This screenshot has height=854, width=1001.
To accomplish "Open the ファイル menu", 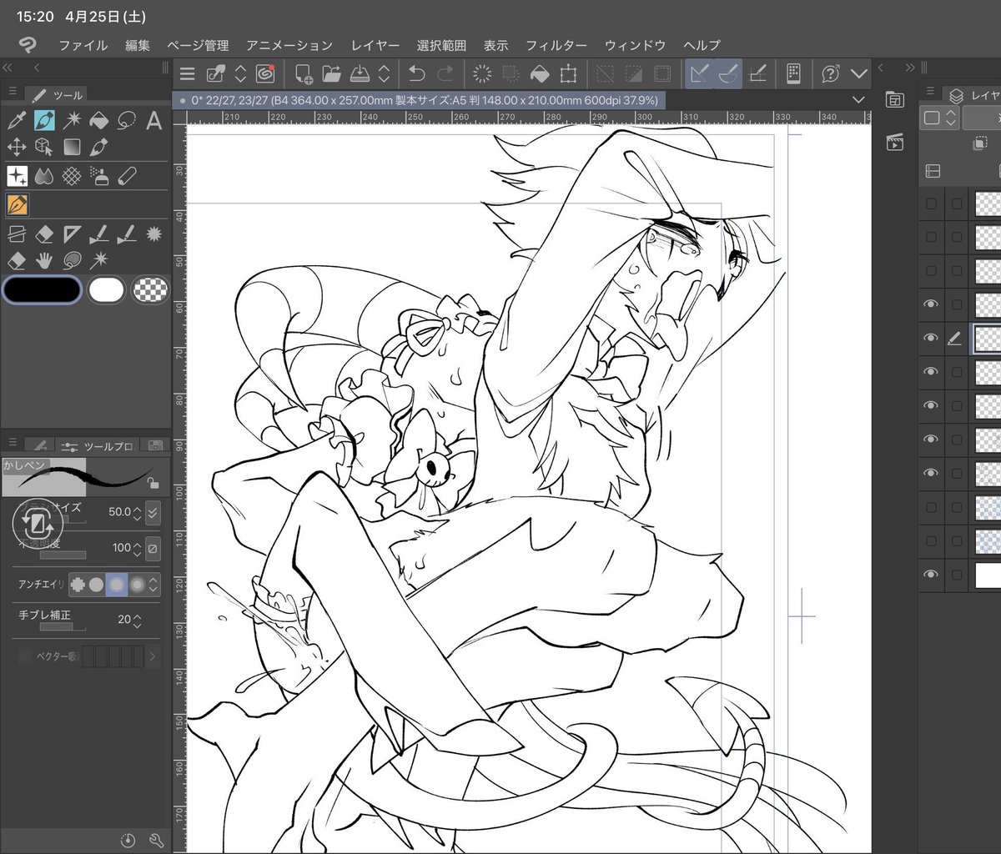I will click(x=83, y=45).
